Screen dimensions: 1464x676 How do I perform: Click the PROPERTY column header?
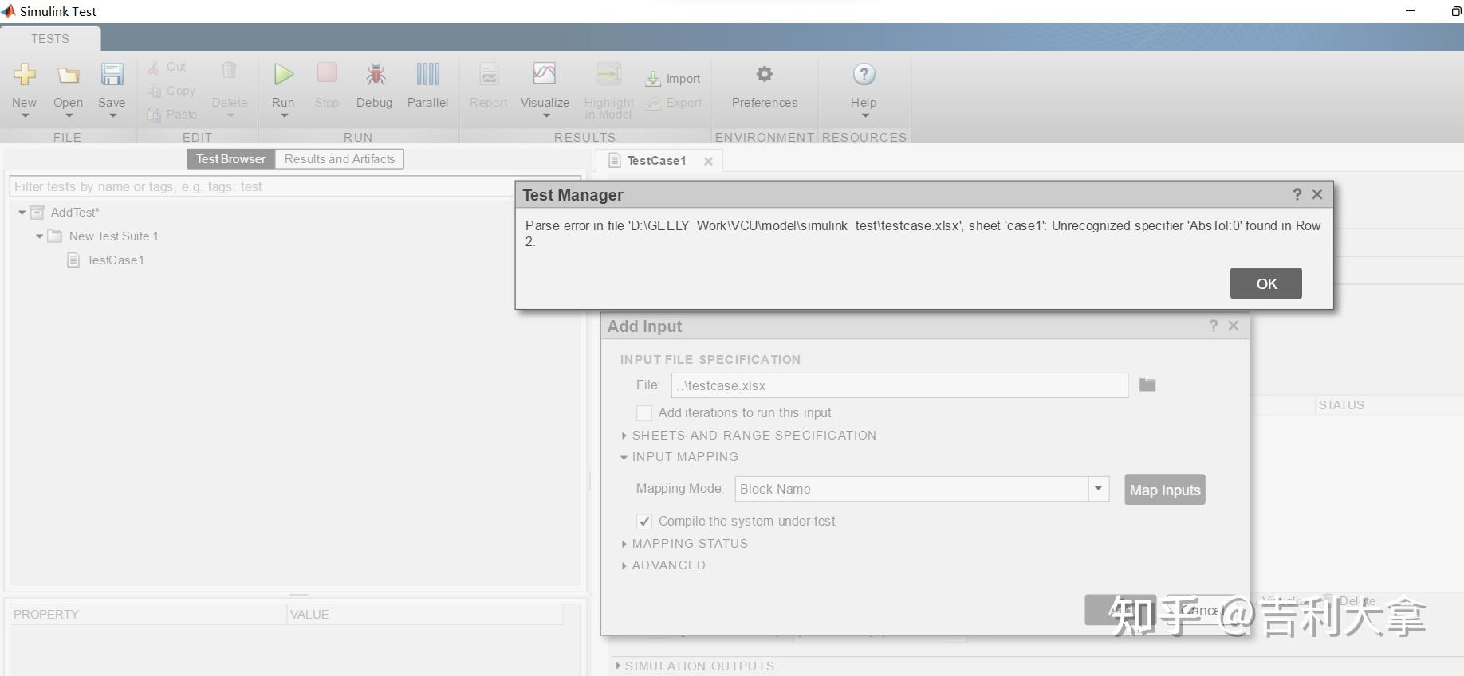click(x=148, y=615)
